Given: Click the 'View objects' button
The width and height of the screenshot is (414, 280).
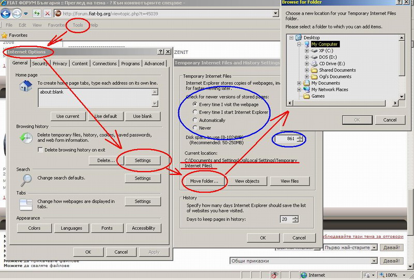Looking at the screenshot, I should 247,181.
